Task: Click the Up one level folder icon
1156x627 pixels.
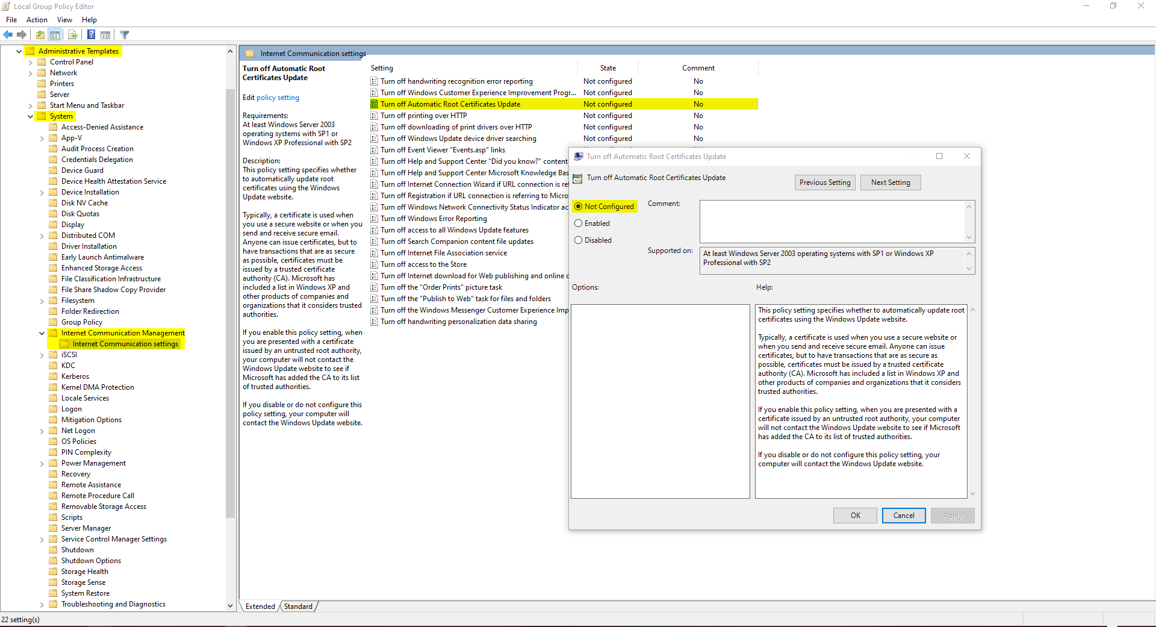Action: coord(40,35)
